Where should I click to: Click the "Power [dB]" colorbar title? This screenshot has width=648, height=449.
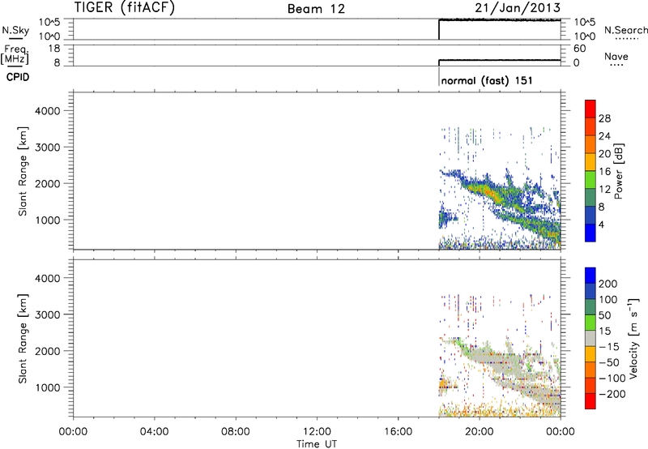tap(618, 171)
